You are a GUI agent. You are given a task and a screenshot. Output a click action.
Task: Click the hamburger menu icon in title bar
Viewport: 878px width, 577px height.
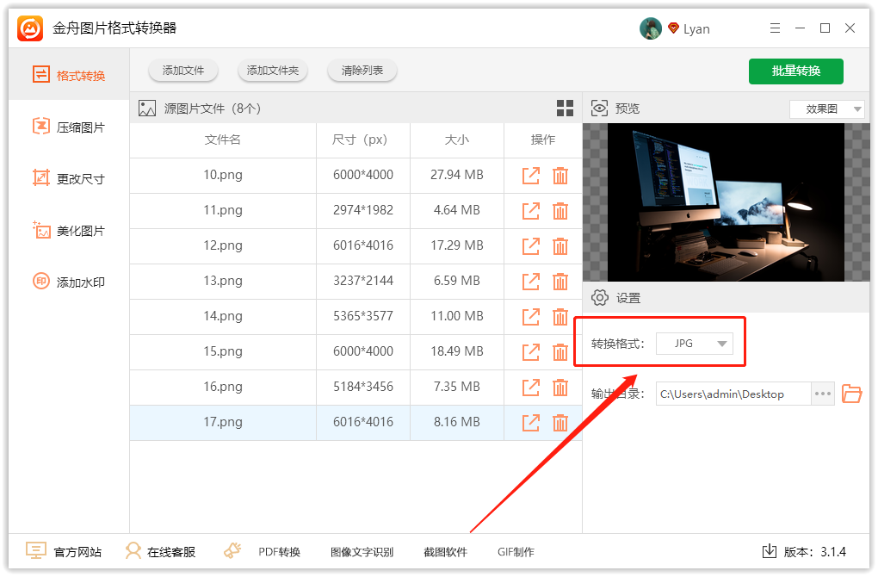pyautogui.click(x=775, y=28)
